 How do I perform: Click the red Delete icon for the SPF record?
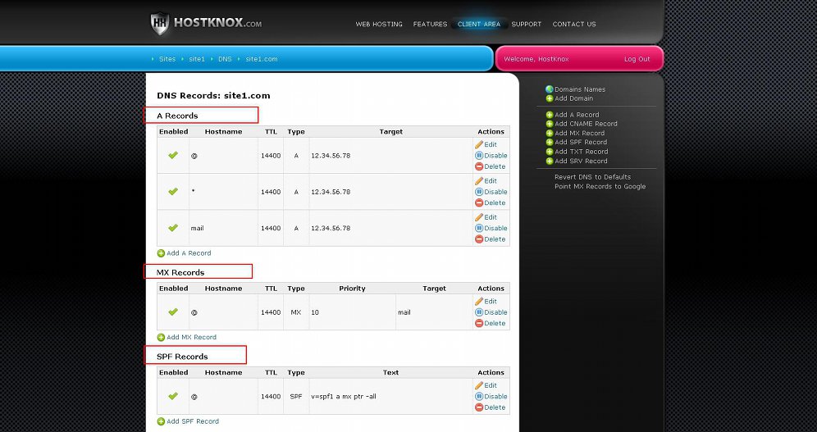[479, 407]
